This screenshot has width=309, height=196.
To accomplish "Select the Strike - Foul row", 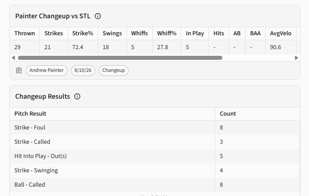I will click(x=155, y=128).
